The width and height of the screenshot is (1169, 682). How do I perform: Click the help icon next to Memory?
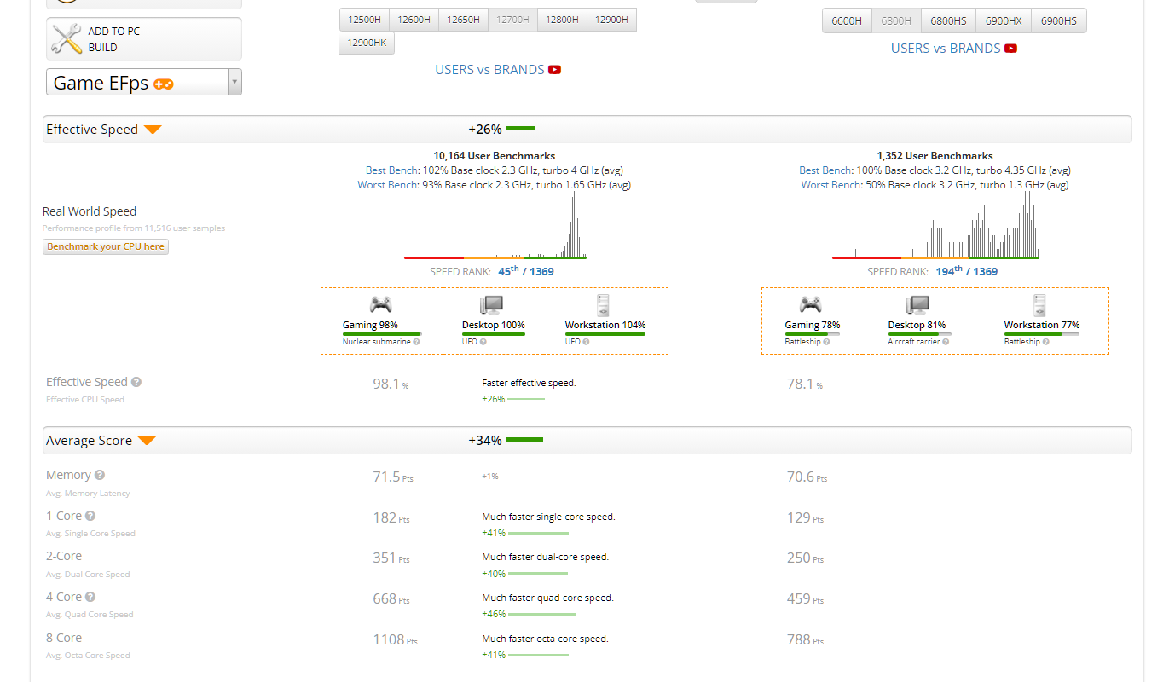(100, 475)
